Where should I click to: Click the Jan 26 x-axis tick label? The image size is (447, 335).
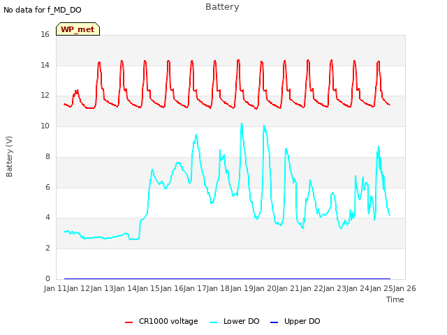tap(404, 288)
